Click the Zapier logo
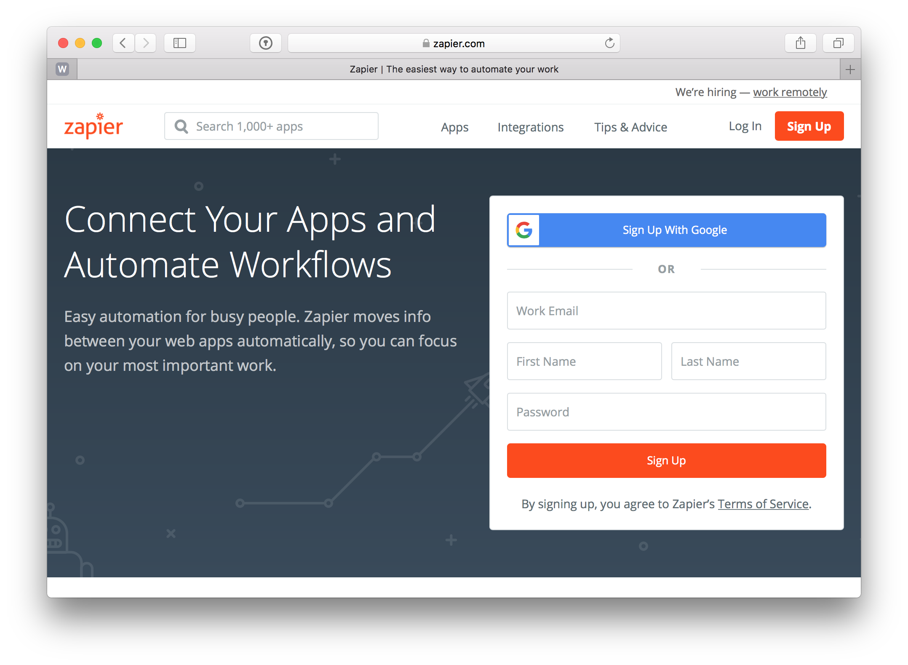Screen dimensions: 908x665 point(93,126)
